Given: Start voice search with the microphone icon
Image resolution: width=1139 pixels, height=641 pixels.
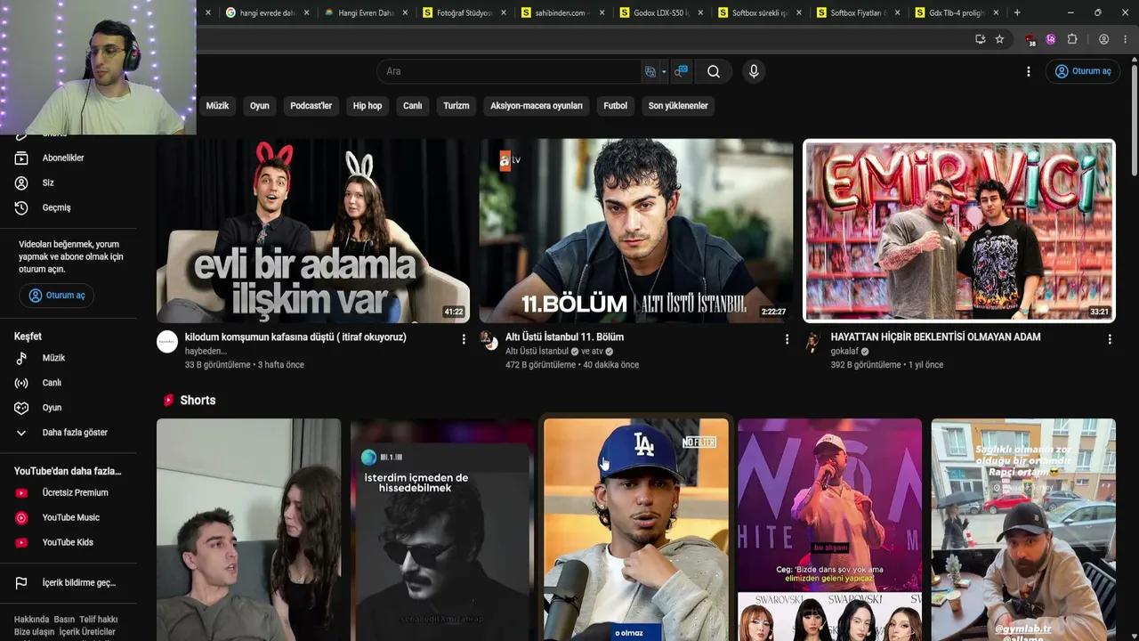Looking at the screenshot, I should 754,71.
